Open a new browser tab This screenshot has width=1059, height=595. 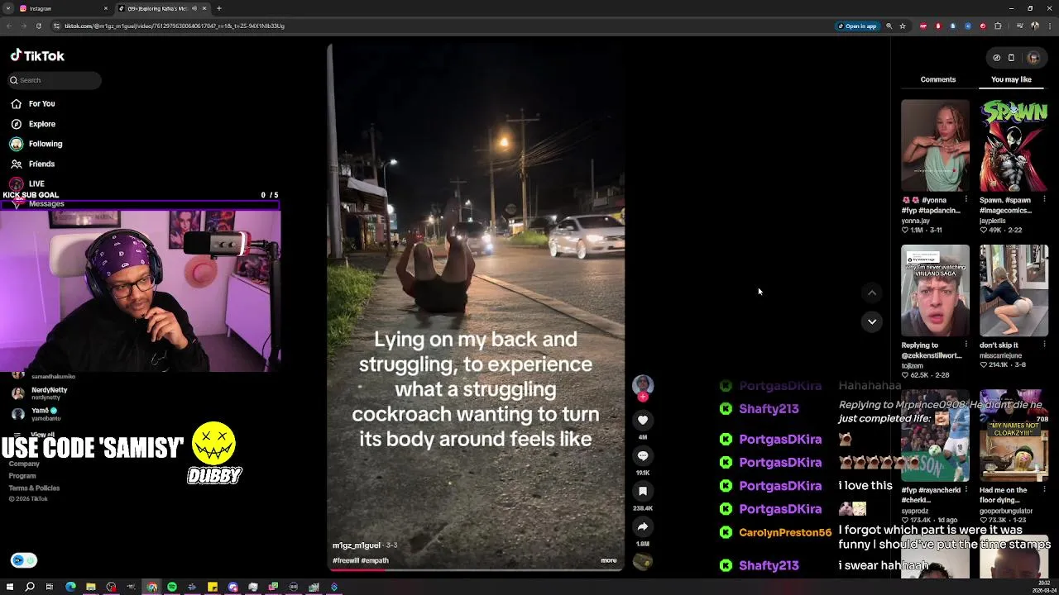pyautogui.click(x=219, y=8)
